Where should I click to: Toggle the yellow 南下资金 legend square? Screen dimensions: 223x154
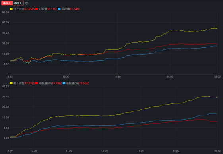click(x=11, y=83)
